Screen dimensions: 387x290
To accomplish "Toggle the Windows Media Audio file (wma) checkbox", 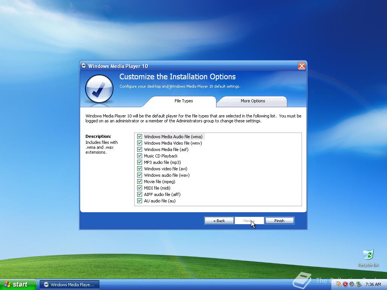I will point(140,137).
